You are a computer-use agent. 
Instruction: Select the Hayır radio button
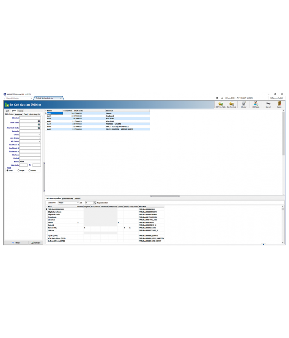pyautogui.click(x=19, y=170)
